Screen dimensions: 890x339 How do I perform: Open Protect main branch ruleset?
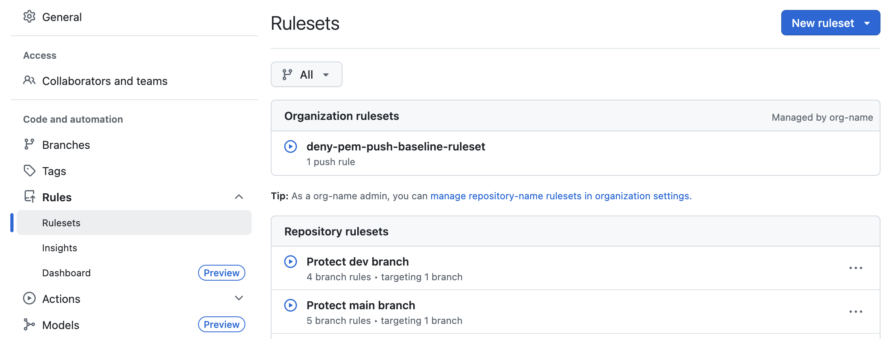(x=361, y=305)
